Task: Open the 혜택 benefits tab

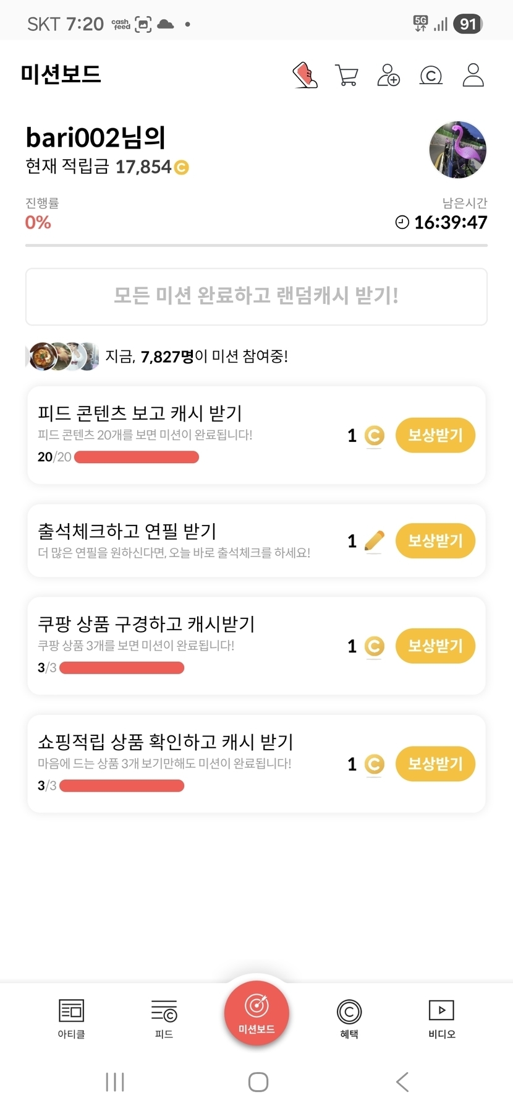Action: pyautogui.click(x=349, y=1018)
